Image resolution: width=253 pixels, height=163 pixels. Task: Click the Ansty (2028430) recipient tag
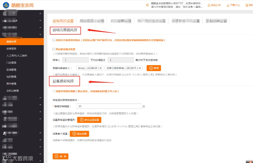[90, 68]
